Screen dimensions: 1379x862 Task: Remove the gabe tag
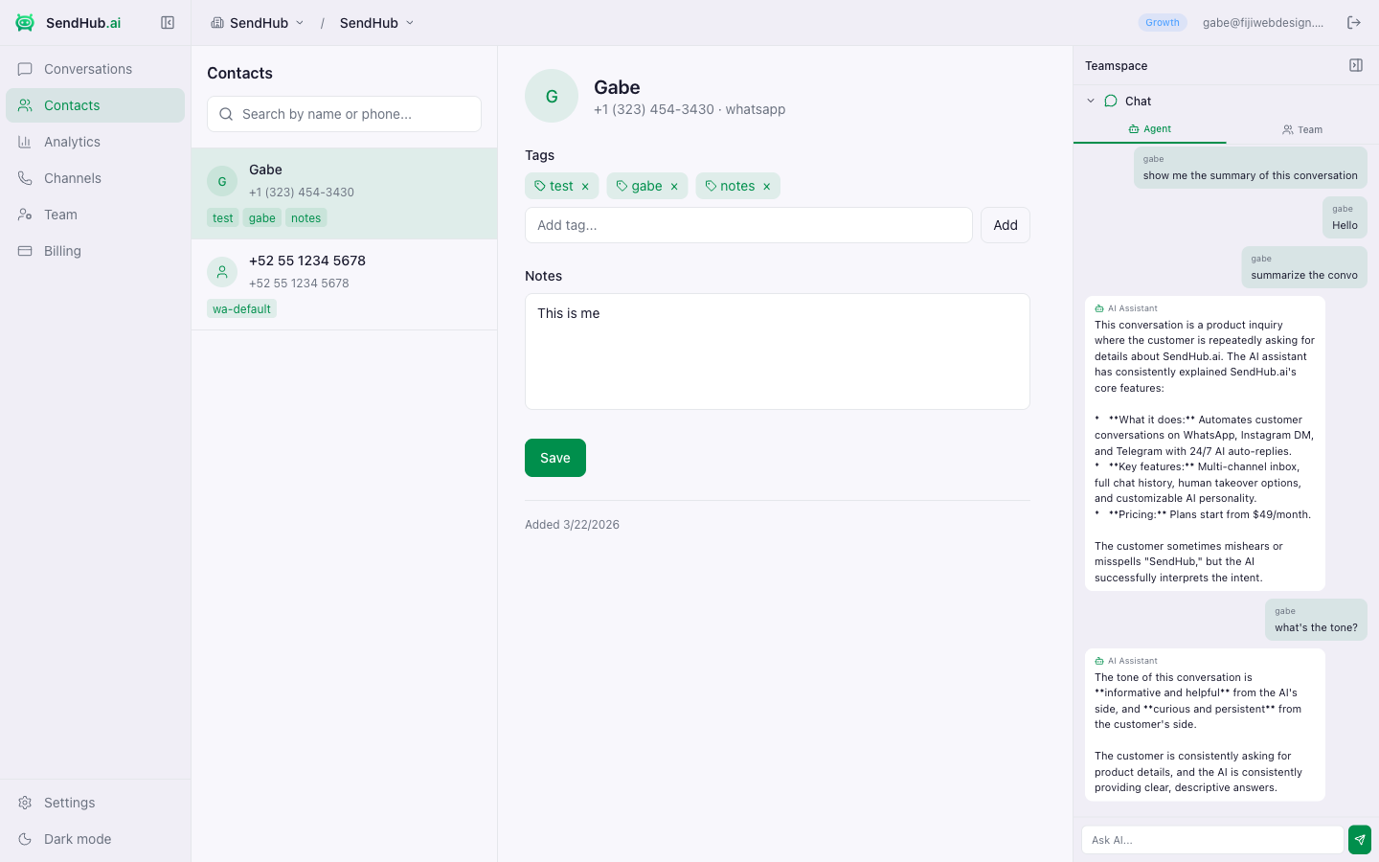(674, 187)
